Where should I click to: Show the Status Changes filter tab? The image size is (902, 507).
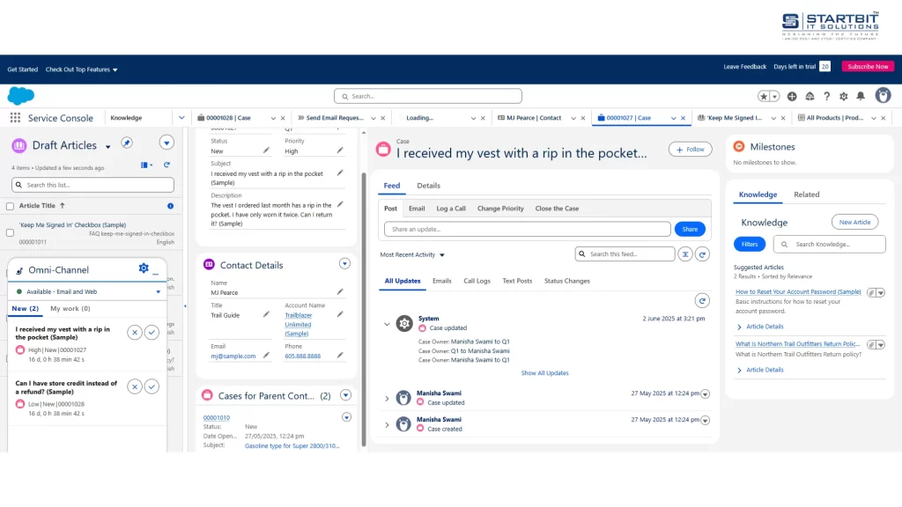click(x=567, y=281)
